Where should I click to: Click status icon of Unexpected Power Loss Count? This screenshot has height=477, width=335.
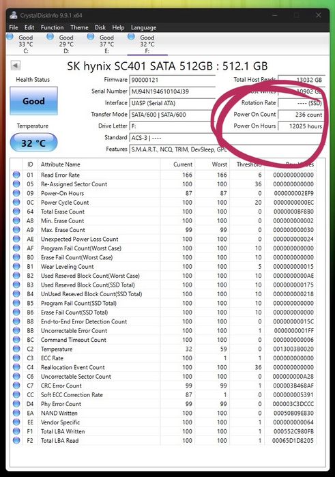point(16,239)
